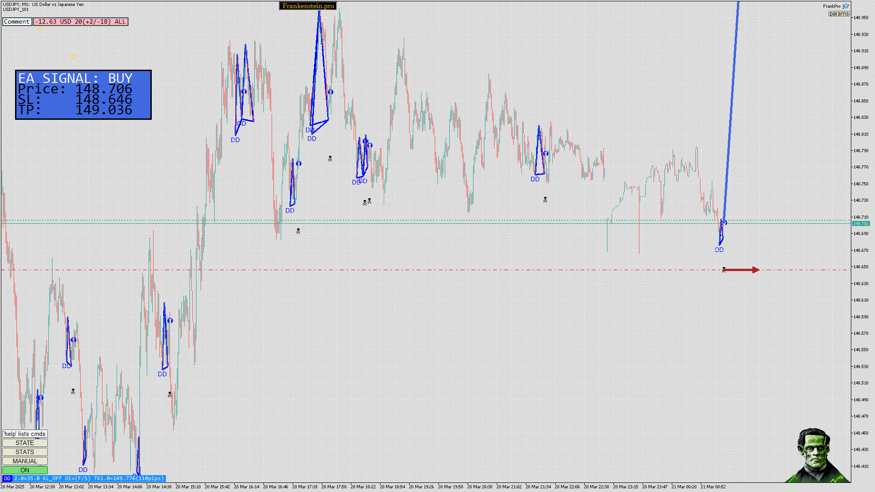Toggle the MANUAL mode button

[25, 461]
